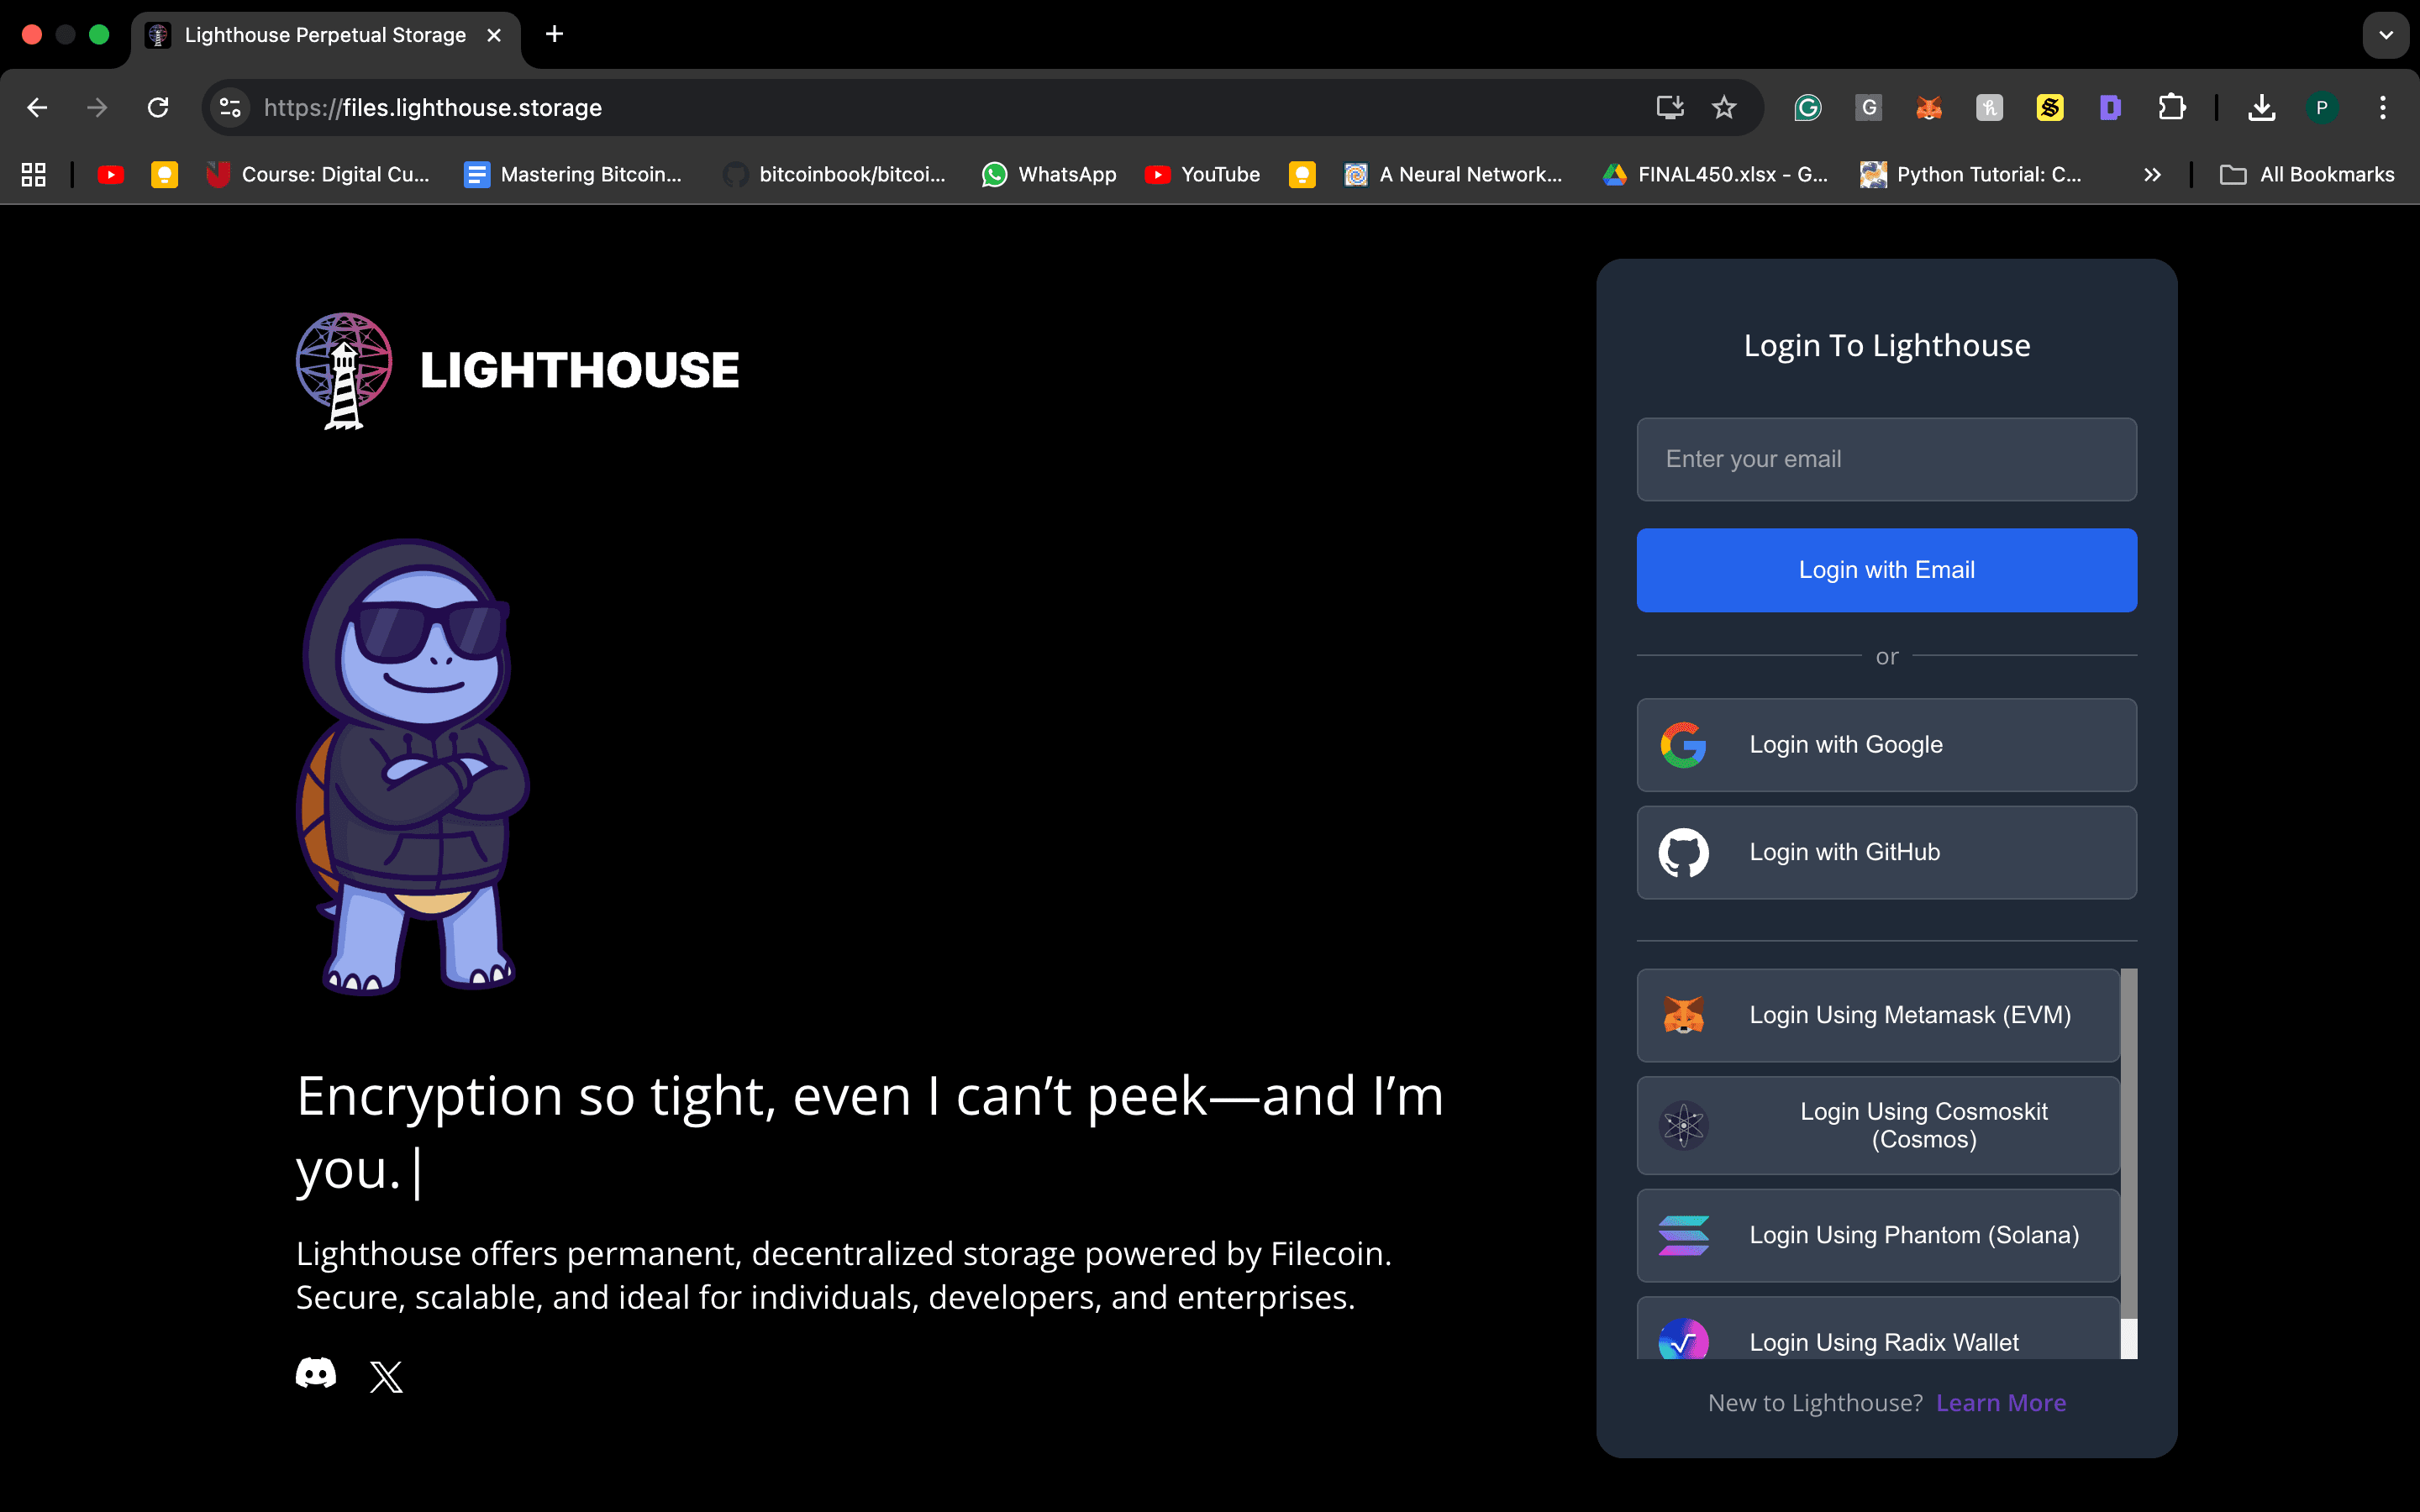
Task: Open the Mastering Bitcoin bookmark
Action: coord(574,175)
